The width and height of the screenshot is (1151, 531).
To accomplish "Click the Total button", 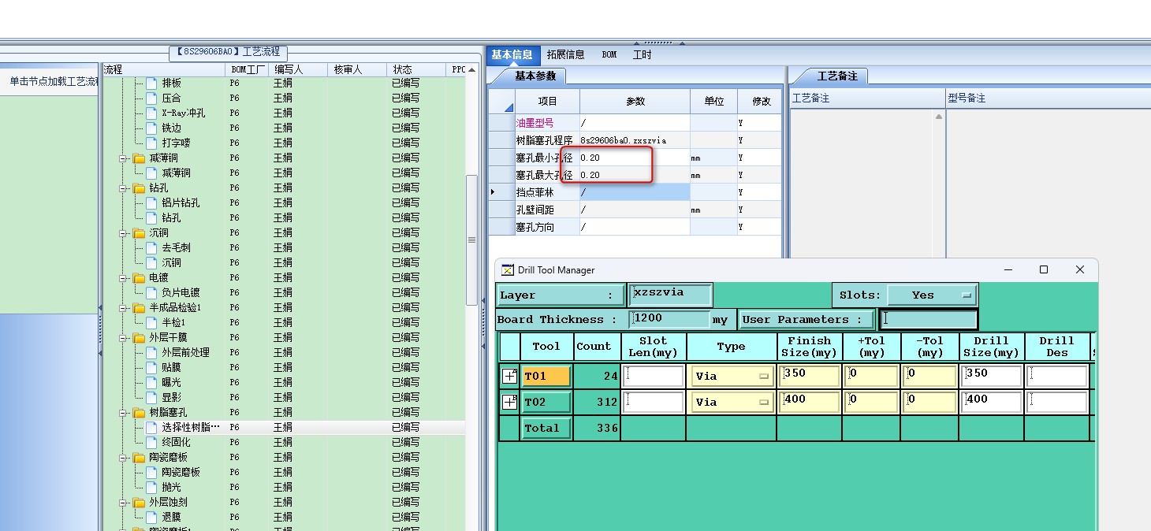I will (546, 428).
